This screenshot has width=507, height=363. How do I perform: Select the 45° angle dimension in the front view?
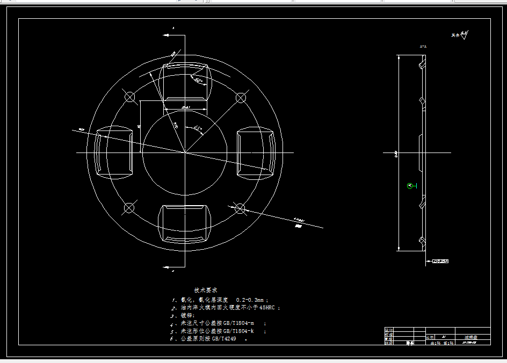coord(198,129)
